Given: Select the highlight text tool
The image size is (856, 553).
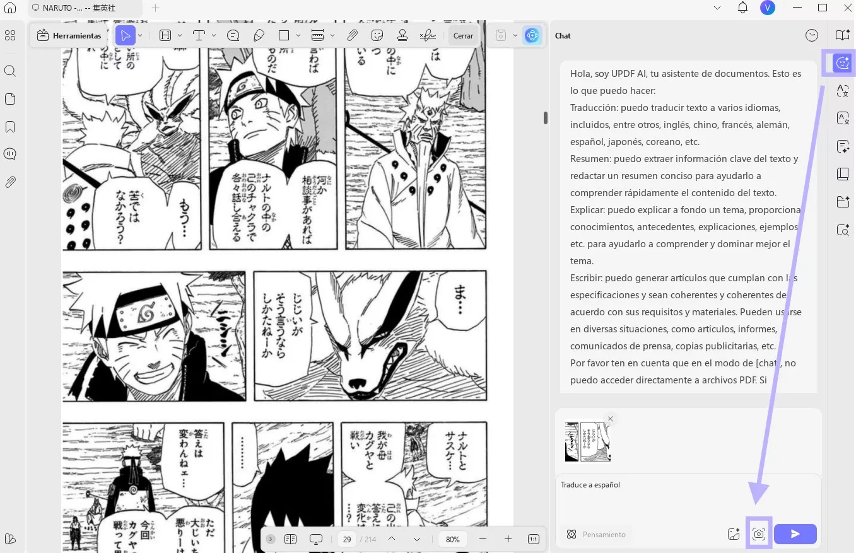Looking at the screenshot, I should point(165,35).
